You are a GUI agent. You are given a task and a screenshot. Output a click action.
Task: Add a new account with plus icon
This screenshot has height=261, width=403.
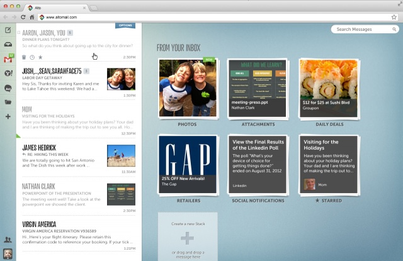coord(8,116)
